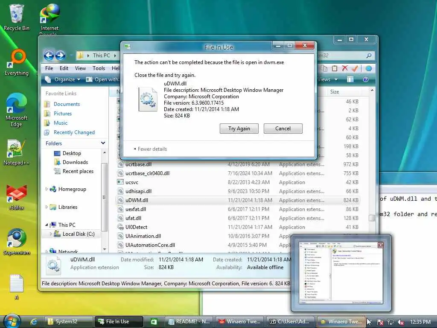Open the text file named A on desktop
Screen dimensions: 437x328
[x=17, y=287]
